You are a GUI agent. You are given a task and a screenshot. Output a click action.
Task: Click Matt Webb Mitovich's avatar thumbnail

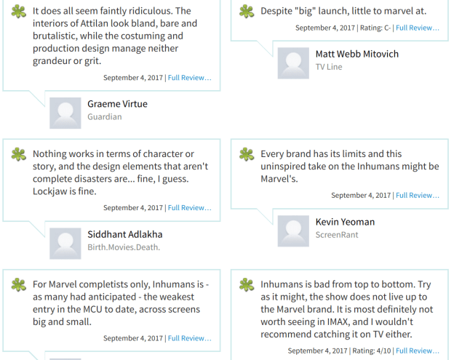[293, 63]
